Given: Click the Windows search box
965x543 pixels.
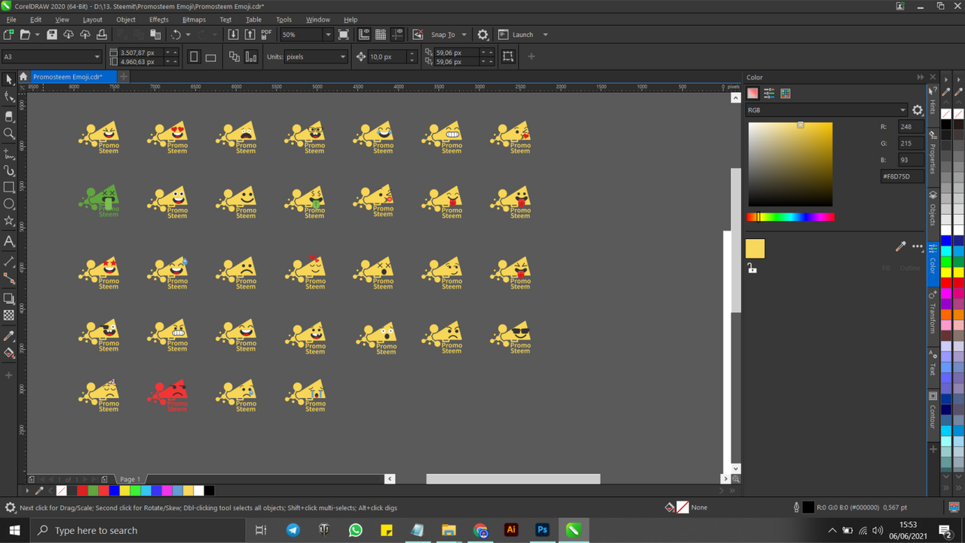Looking at the screenshot, I should (x=137, y=530).
